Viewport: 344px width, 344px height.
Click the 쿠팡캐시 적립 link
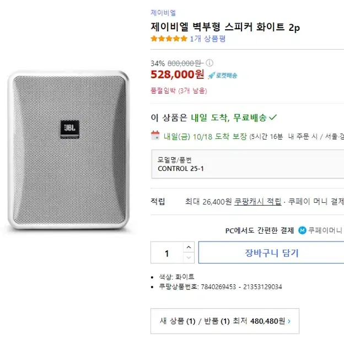(x=257, y=201)
